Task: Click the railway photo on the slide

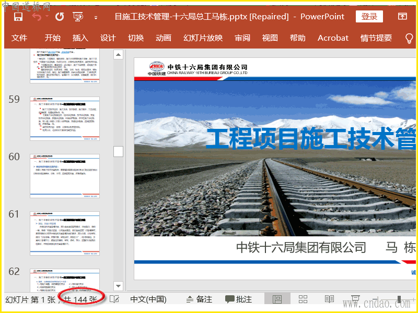Action: [x=275, y=159]
